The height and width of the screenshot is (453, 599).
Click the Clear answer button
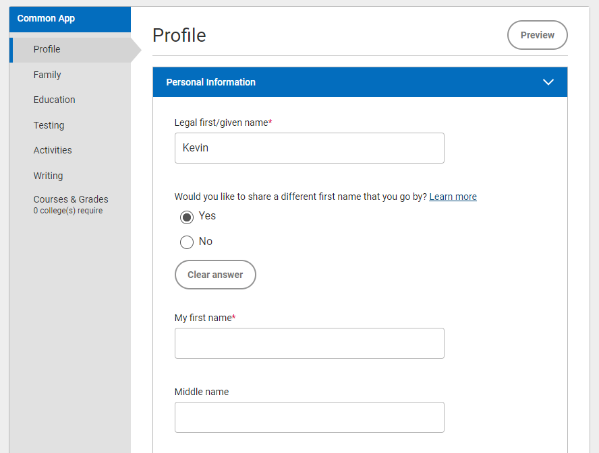(x=215, y=275)
